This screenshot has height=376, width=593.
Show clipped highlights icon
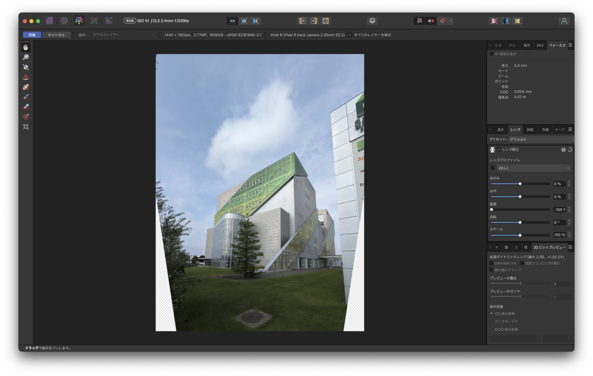pos(494,21)
